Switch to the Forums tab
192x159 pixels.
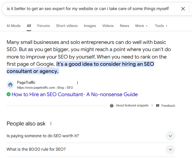coord(44,26)
